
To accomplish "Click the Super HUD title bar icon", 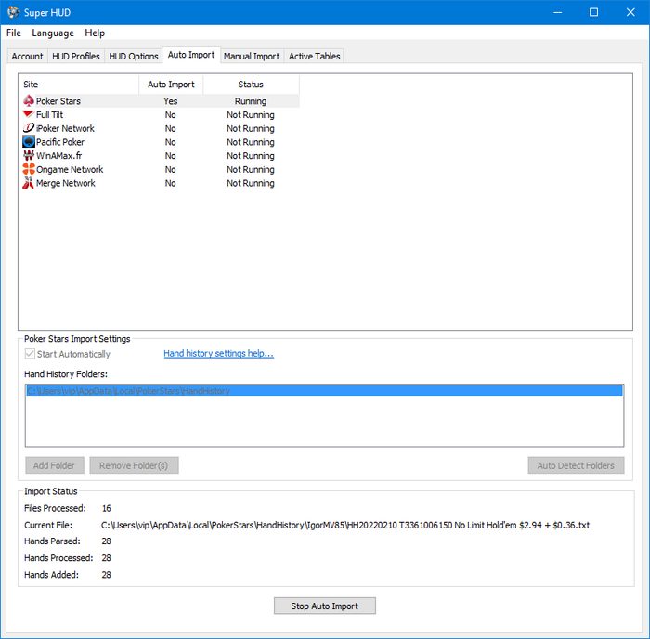I will coord(13,12).
